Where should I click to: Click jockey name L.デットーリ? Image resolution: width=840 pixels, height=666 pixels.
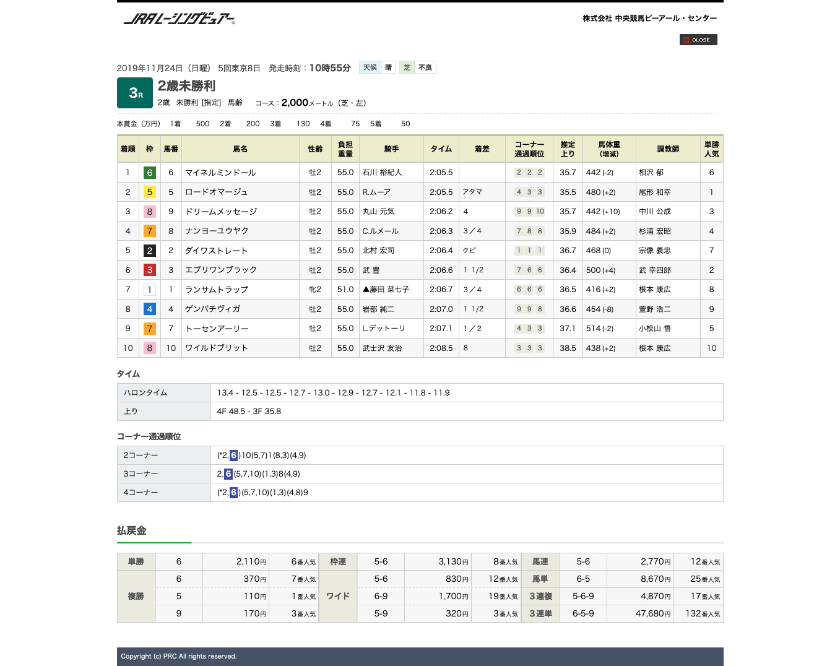coord(384,329)
